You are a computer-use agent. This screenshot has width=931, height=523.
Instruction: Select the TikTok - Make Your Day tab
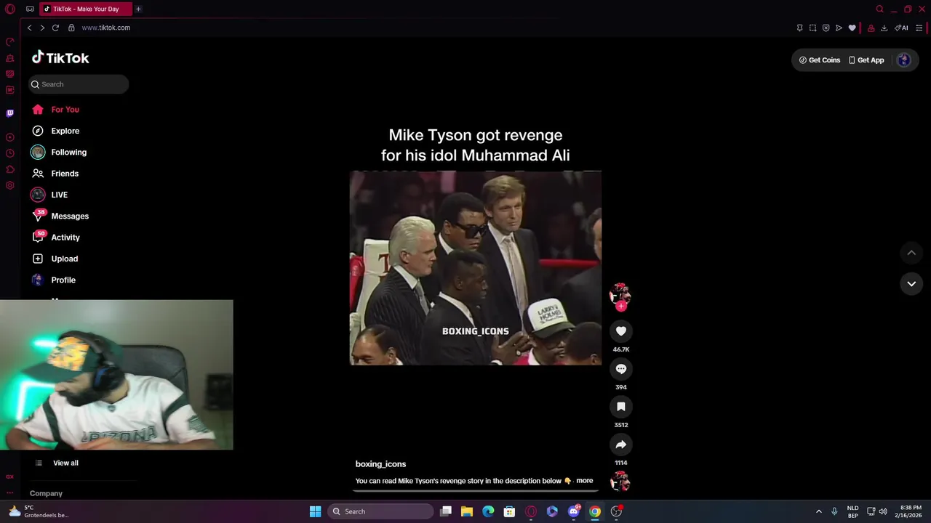click(x=85, y=9)
